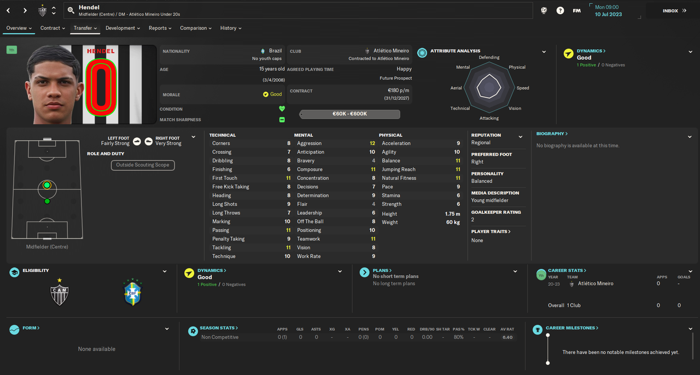The width and height of the screenshot is (700, 375).
Task: Expand the bottom Dynamics panel dropdown
Action: click(x=340, y=271)
